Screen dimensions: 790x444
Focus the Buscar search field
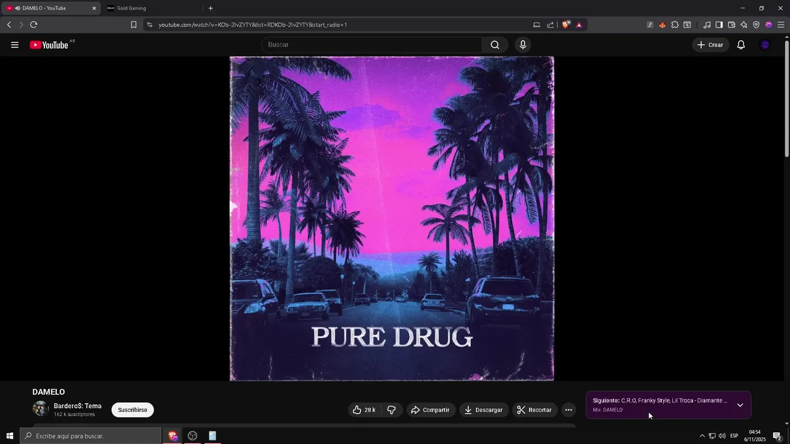tap(372, 45)
